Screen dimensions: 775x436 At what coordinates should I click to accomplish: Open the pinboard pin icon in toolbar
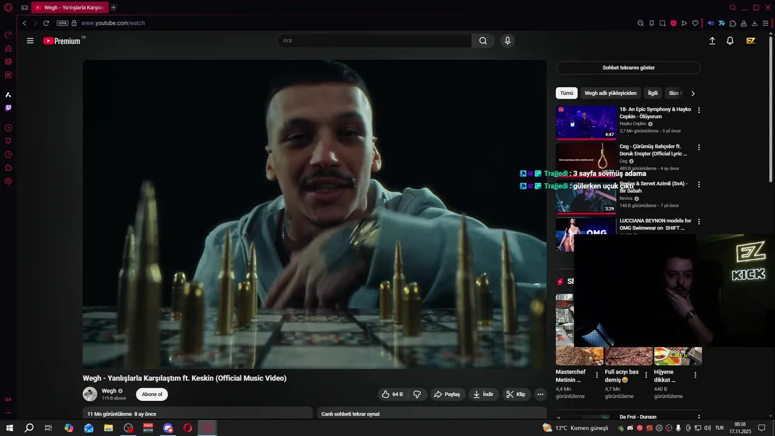click(x=651, y=23)
